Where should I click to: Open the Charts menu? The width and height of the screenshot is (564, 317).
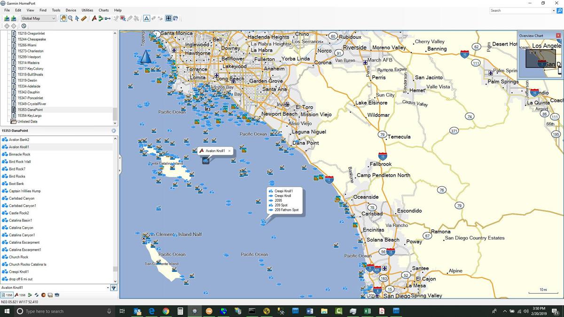pos(103,10)
